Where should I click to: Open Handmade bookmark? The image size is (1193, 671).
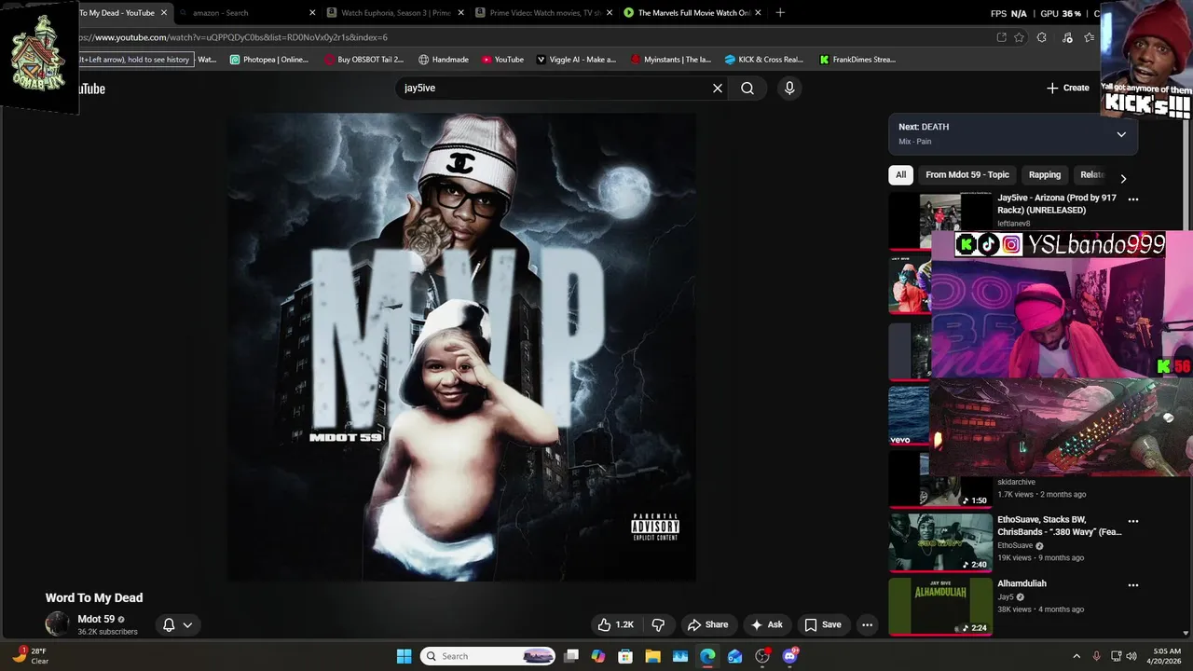click(x=444, y=60)
